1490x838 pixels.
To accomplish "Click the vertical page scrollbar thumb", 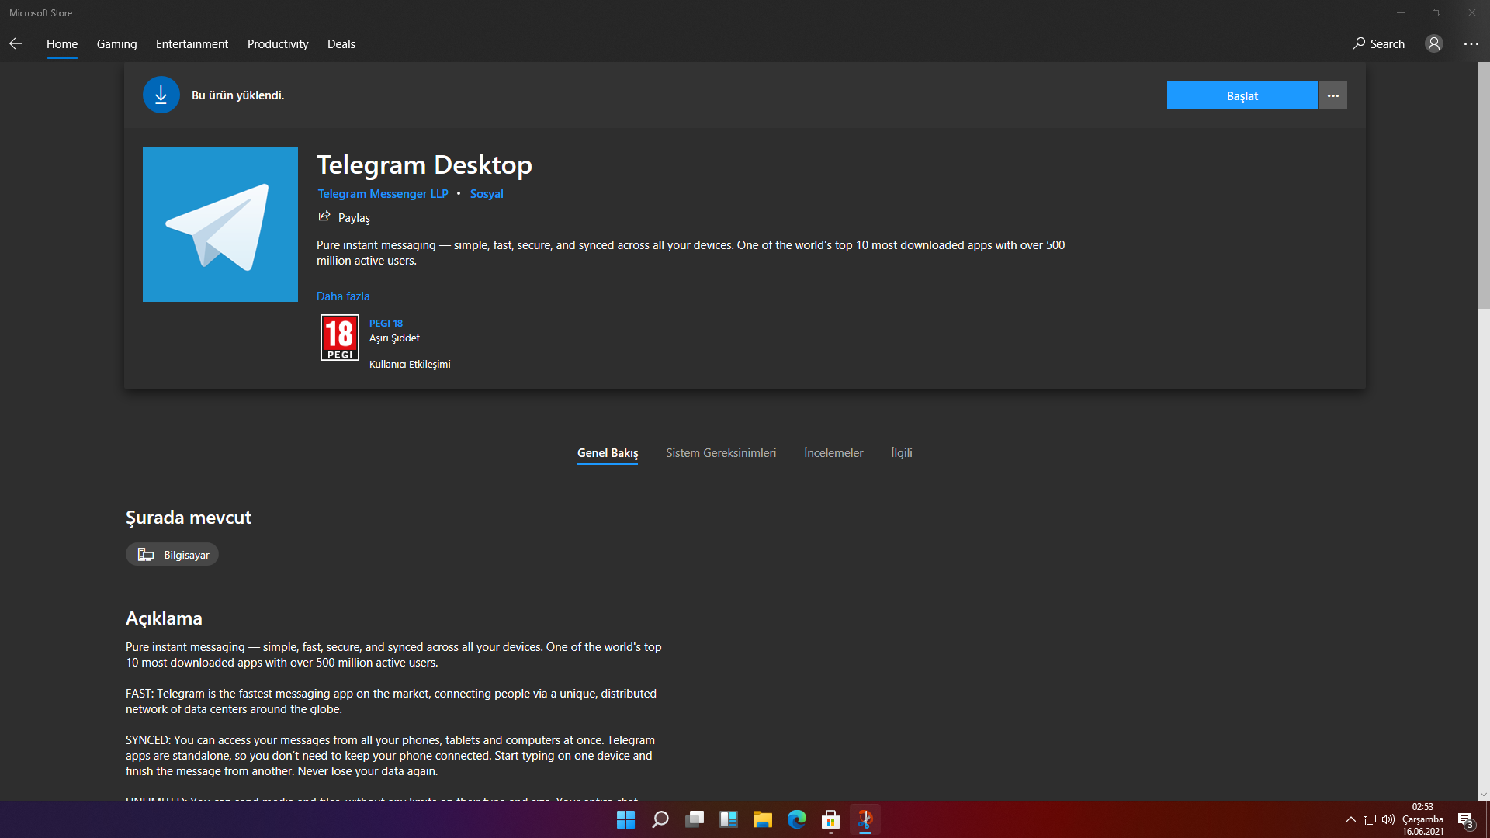I will click(x=1483, y=186).
